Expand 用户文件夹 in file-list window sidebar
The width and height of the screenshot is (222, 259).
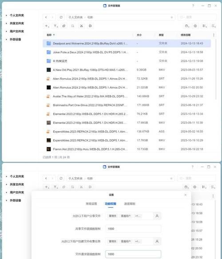point(6,32)
